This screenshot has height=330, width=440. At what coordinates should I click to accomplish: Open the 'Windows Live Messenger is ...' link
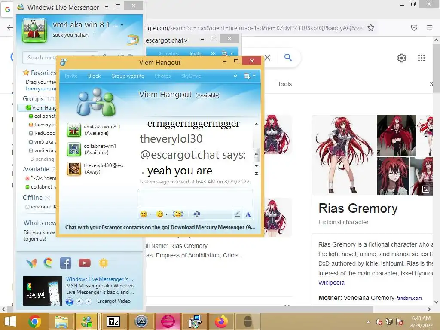(x=100, y=279)
